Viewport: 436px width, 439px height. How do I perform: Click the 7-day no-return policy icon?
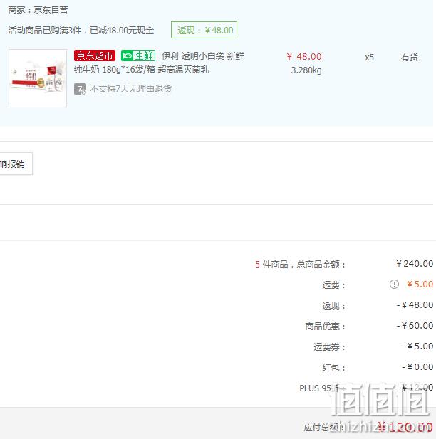[x=80, y=89]
